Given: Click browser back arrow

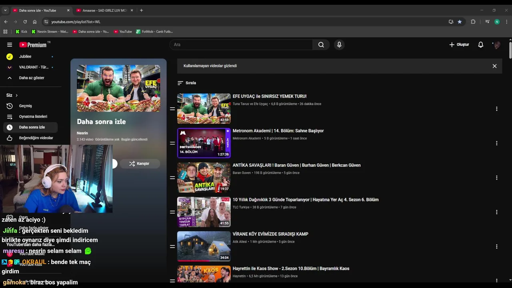Looking at the screenshot, I should tap(6, 22).
